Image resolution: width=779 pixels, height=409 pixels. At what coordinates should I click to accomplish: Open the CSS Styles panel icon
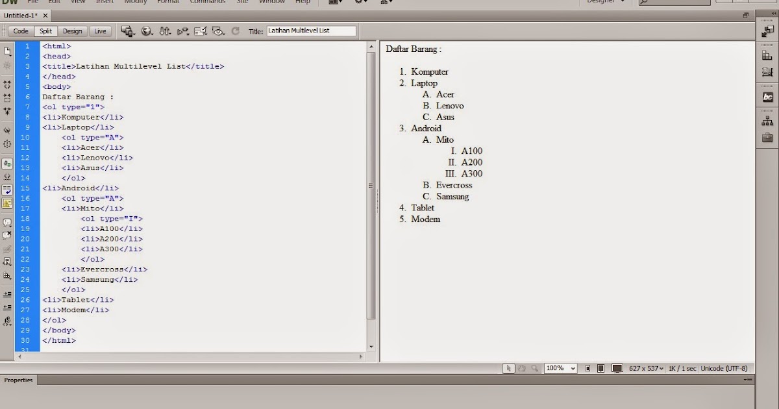pyautogui.click(x=767, y=56)
